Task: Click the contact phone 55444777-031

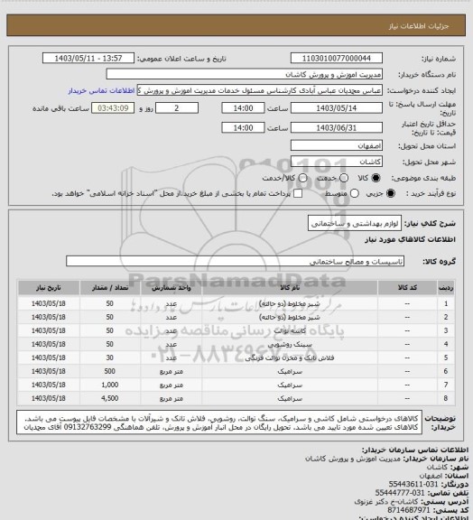Action: [x=400, y=493]
